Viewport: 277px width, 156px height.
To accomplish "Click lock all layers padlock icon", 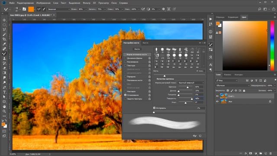I will coord(244,91).
